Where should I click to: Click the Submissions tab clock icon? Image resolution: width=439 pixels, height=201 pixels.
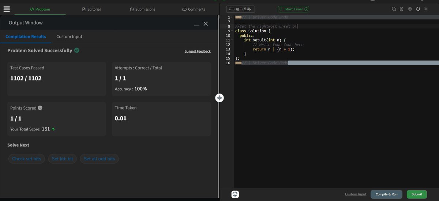(132, 9)
